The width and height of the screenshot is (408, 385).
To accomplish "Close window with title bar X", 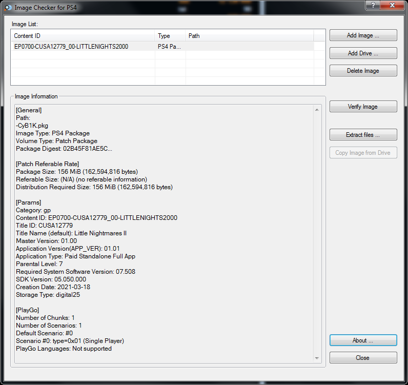I will 392,5.
